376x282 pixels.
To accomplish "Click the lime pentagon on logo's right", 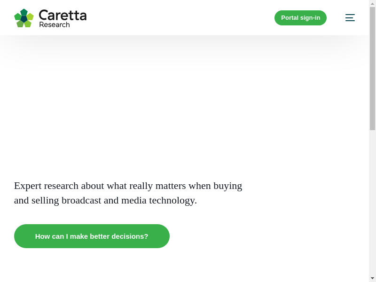I will tap(30, 16).
